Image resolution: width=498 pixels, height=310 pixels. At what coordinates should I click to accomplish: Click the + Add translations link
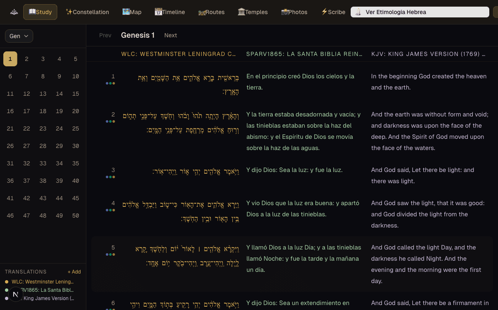[x=74, y=272]
